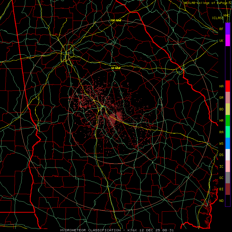Click the mint green RA rain swatch
This screenshot has height=232, width=232.
228,132
